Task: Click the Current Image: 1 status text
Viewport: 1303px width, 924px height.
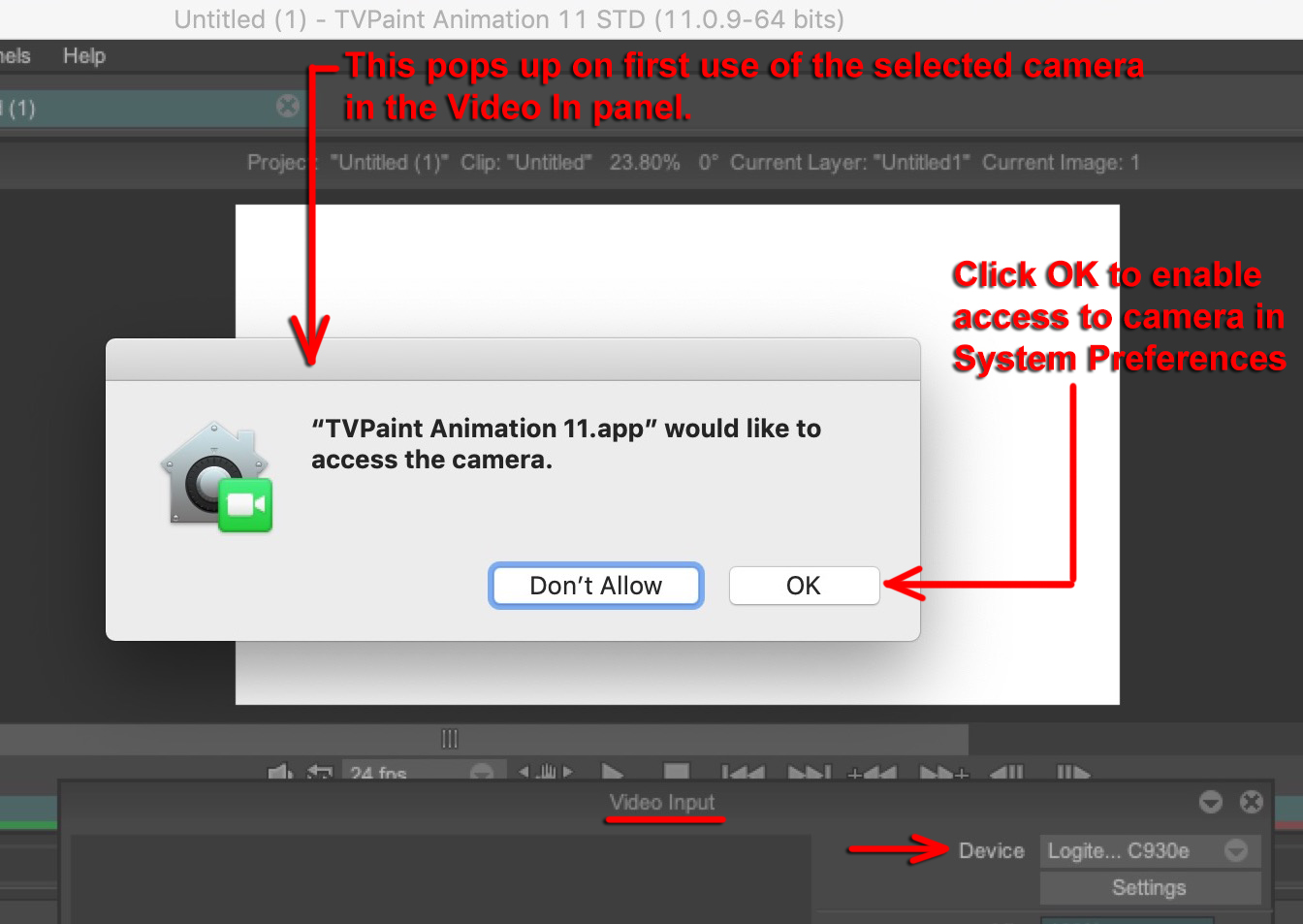Action: tap(1062, 162)
